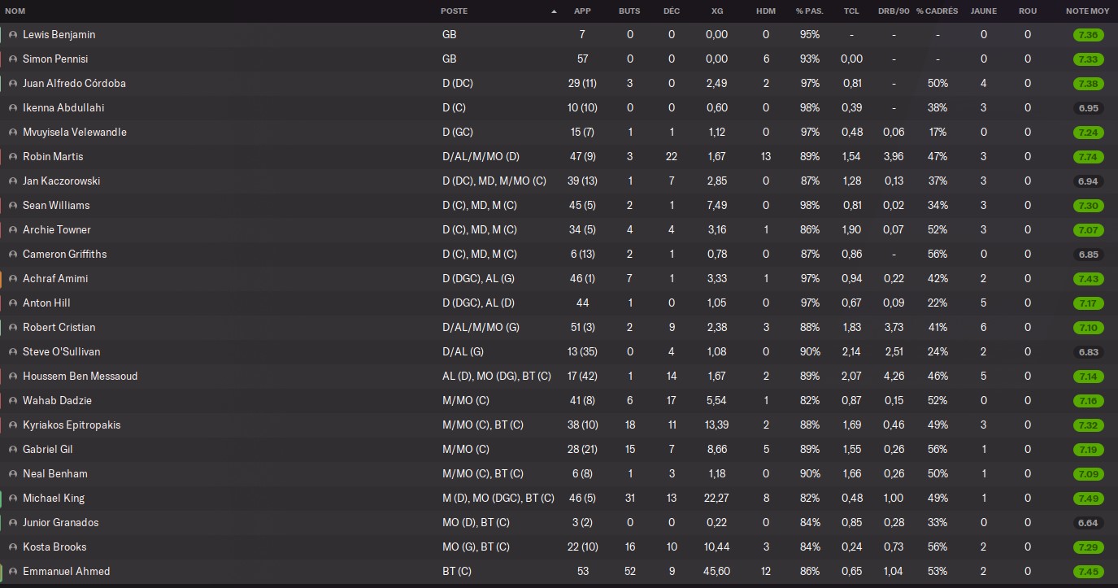Screen dimensions: 1118x588
Task: Sort the table by BUTS column
Action: click(629, 11)
